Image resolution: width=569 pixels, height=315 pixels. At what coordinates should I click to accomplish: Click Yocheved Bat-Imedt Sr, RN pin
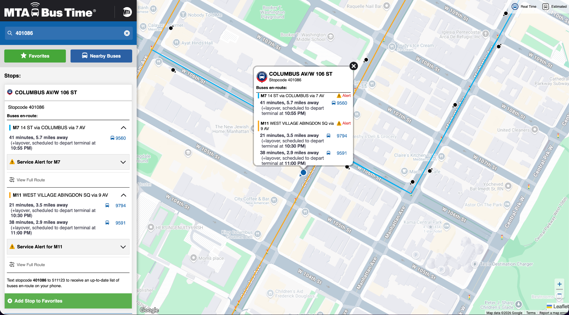tap(508, 186)
